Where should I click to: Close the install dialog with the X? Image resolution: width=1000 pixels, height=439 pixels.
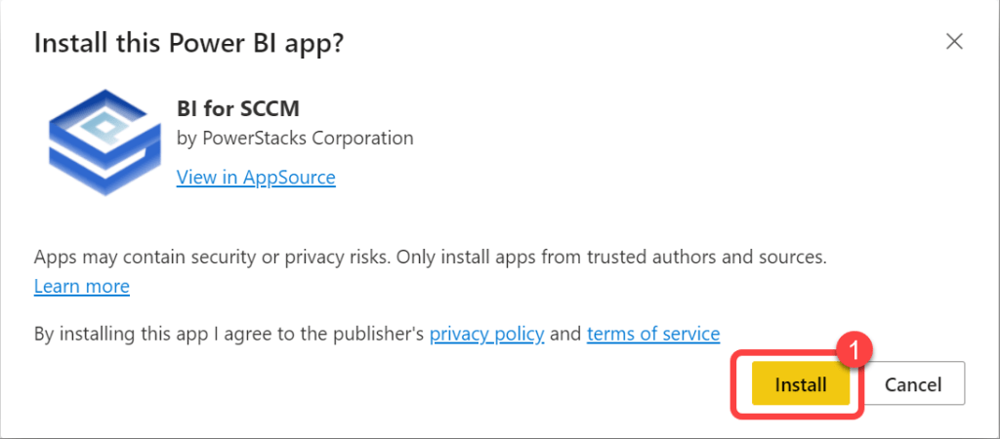pos(954,41)
